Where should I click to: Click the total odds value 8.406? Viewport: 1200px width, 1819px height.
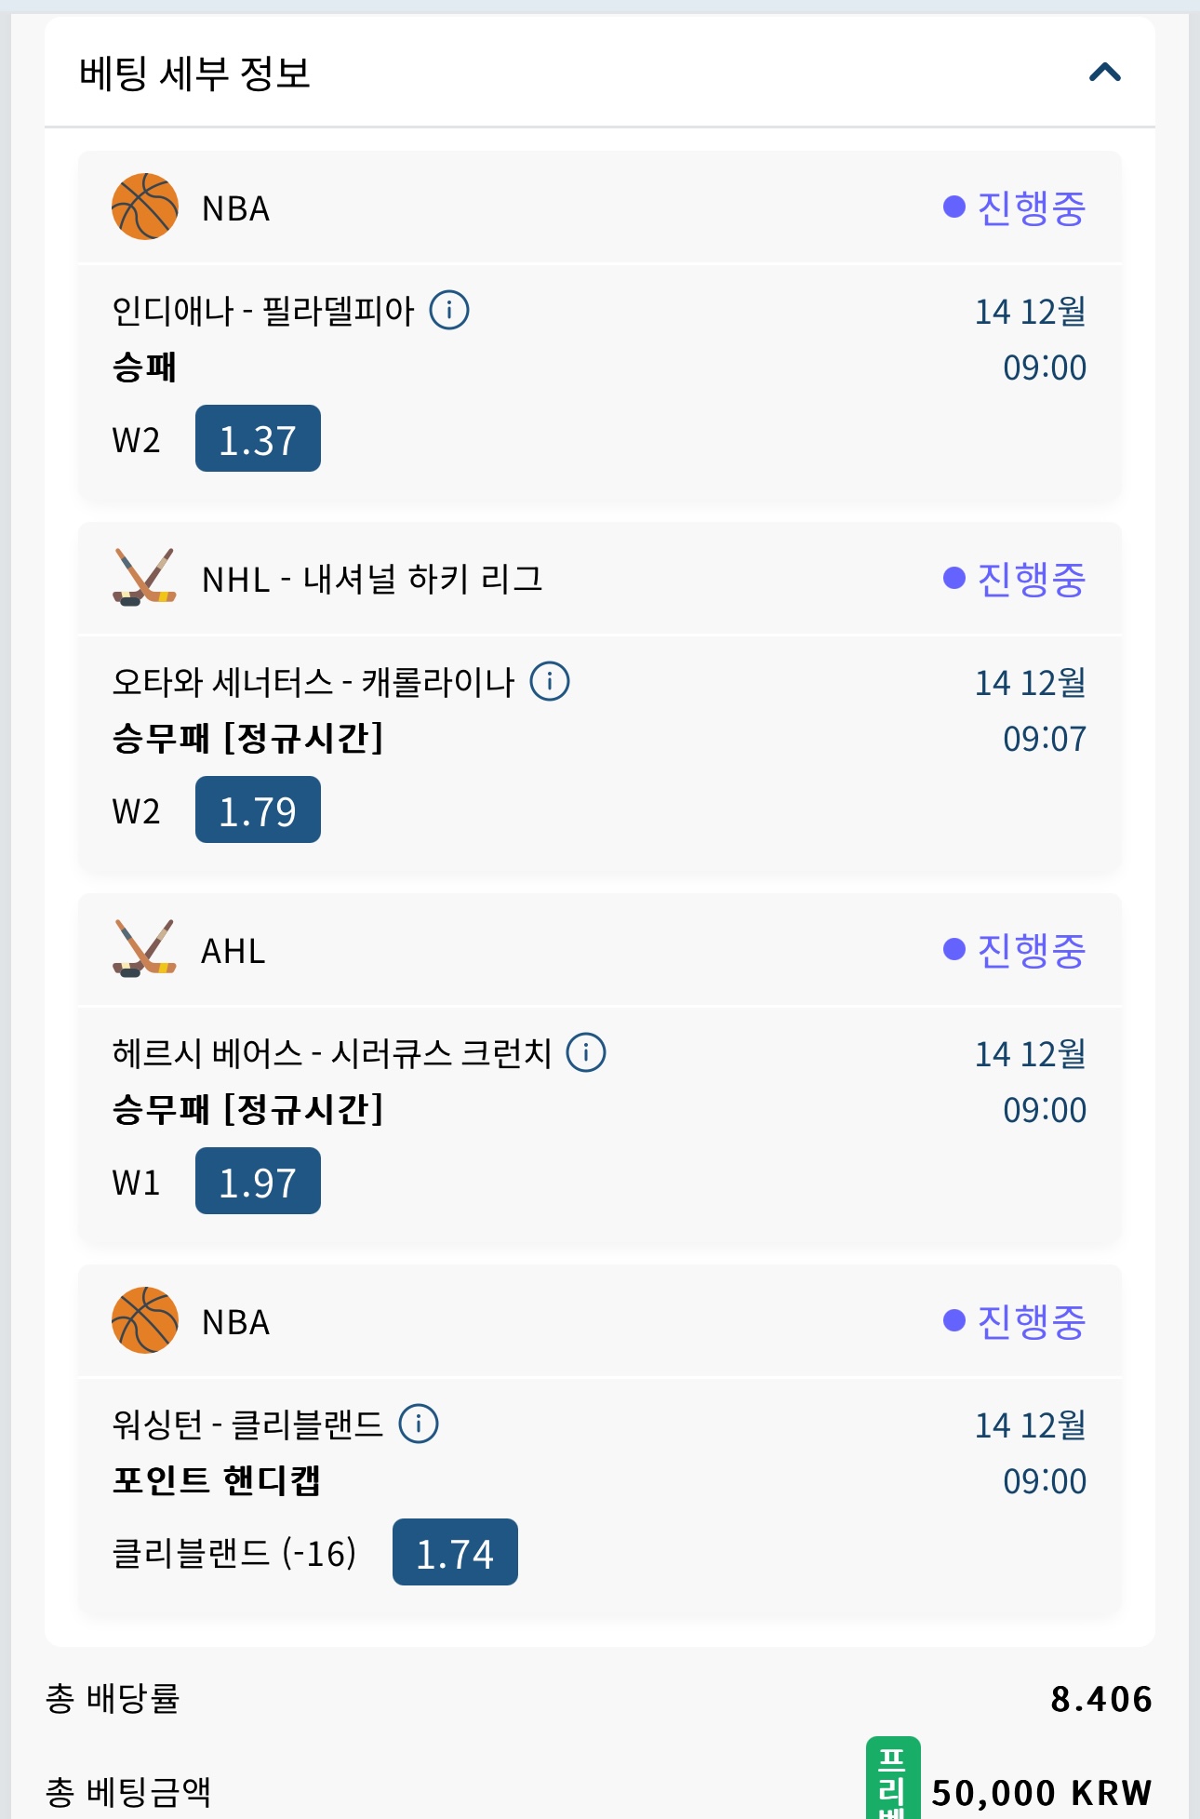[1101, 1699]
